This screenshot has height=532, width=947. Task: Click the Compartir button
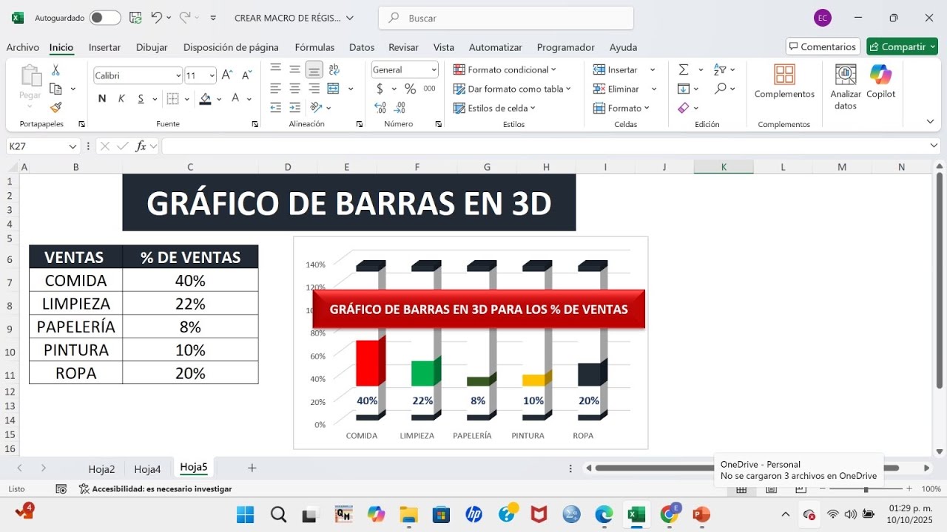click(x=902, y=47)
